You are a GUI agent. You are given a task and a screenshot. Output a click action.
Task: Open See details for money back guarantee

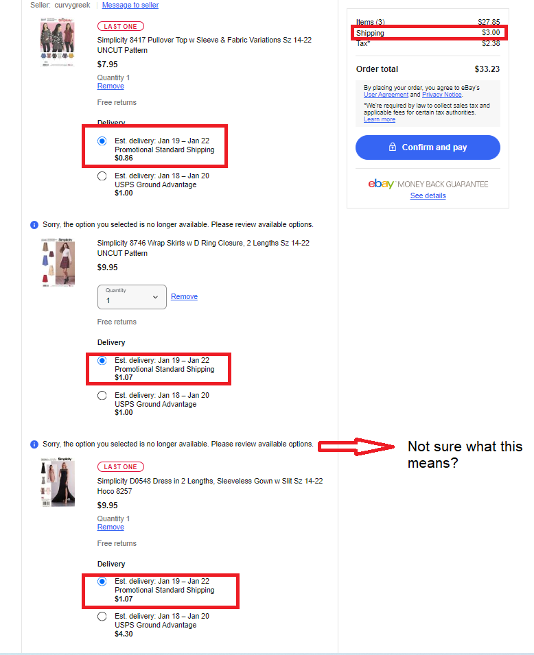coord(428,195)
